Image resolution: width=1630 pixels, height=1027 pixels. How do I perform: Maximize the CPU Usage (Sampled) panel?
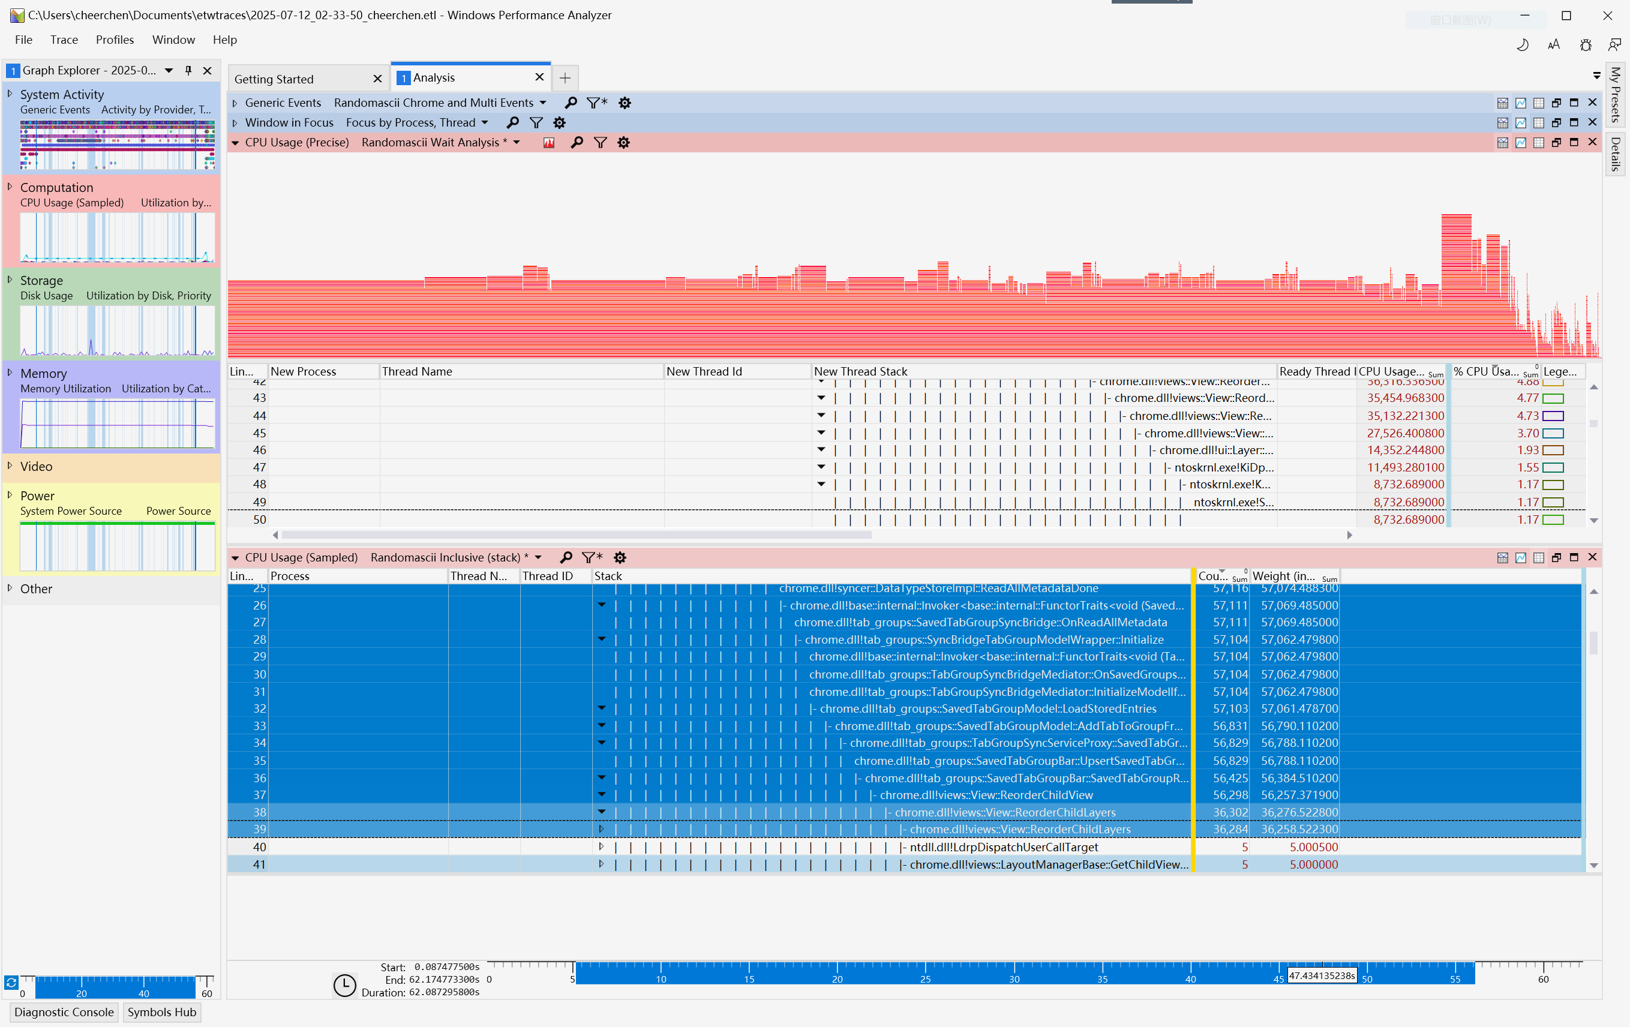coord(1574,557)
